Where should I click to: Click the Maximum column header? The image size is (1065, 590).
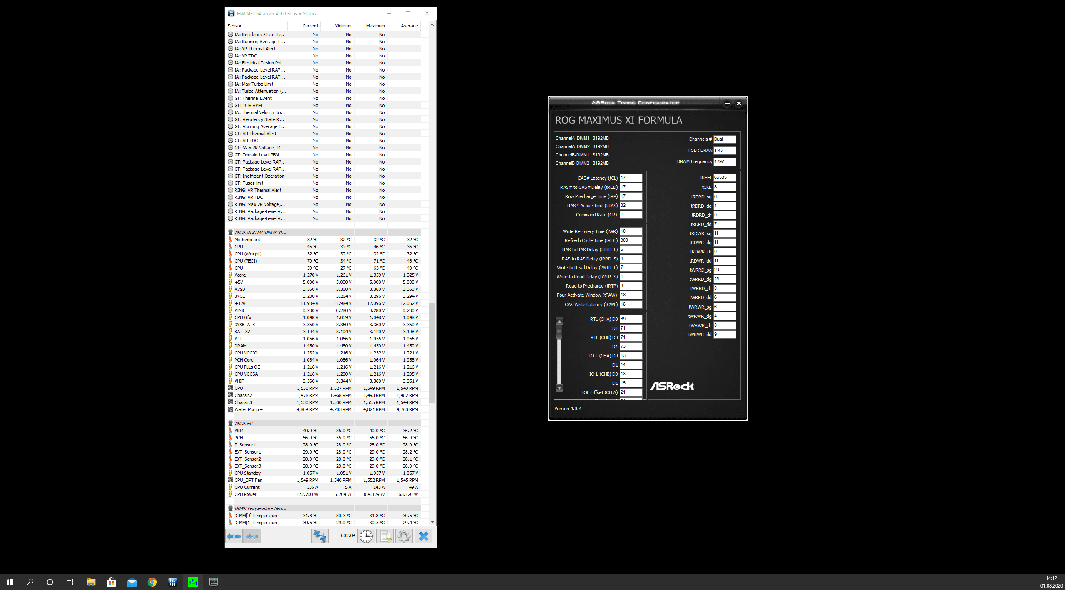[371, 26]
